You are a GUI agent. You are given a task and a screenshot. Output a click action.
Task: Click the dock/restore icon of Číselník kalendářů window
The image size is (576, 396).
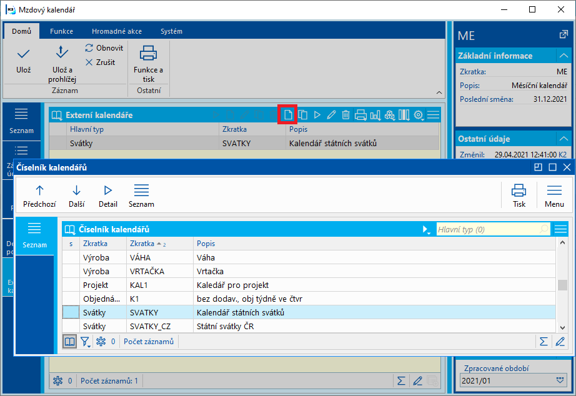click(x=538, y=167)
